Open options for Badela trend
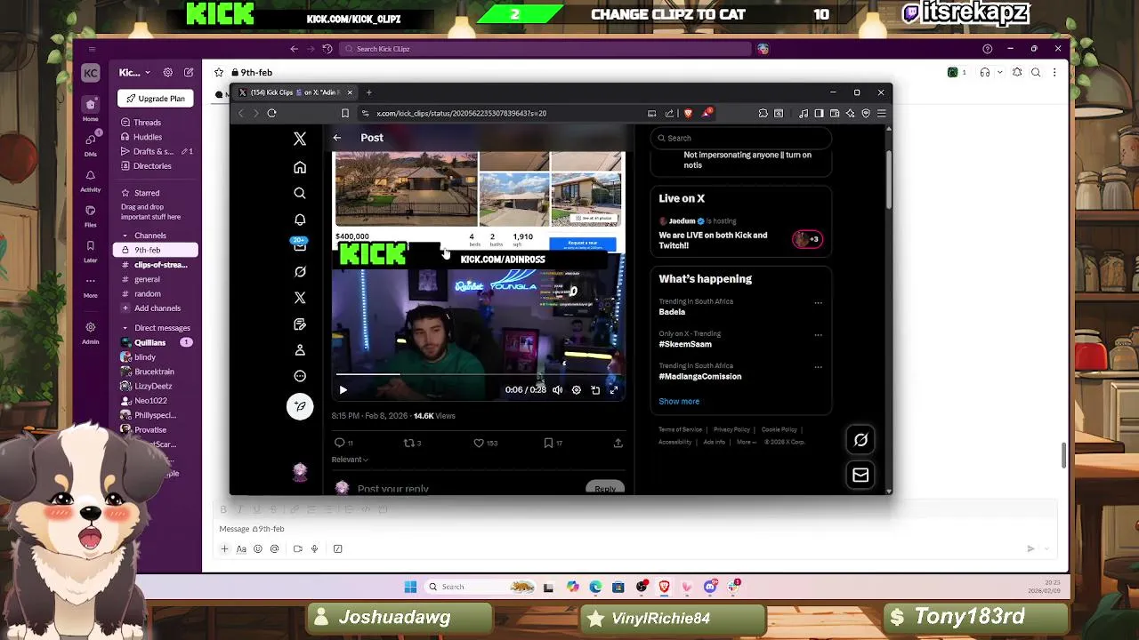1139x640 pixels. click(818, 303)
